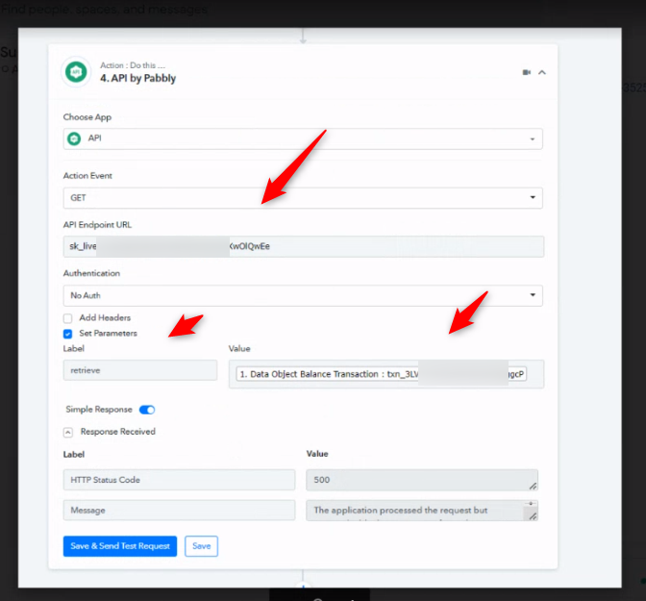This screenshot has width=646, height=601.
Task: Open the Action Event GET dropdown
Action: [x=303, y=198]
